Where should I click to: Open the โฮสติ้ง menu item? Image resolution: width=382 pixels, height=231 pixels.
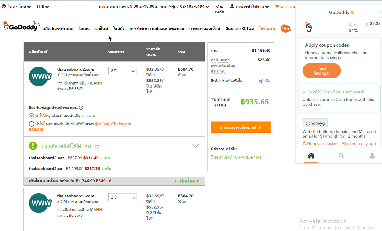point(119,29)
